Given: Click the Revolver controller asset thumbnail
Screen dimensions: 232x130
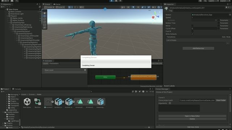Looking at the screenshot, I should (38, 102).
